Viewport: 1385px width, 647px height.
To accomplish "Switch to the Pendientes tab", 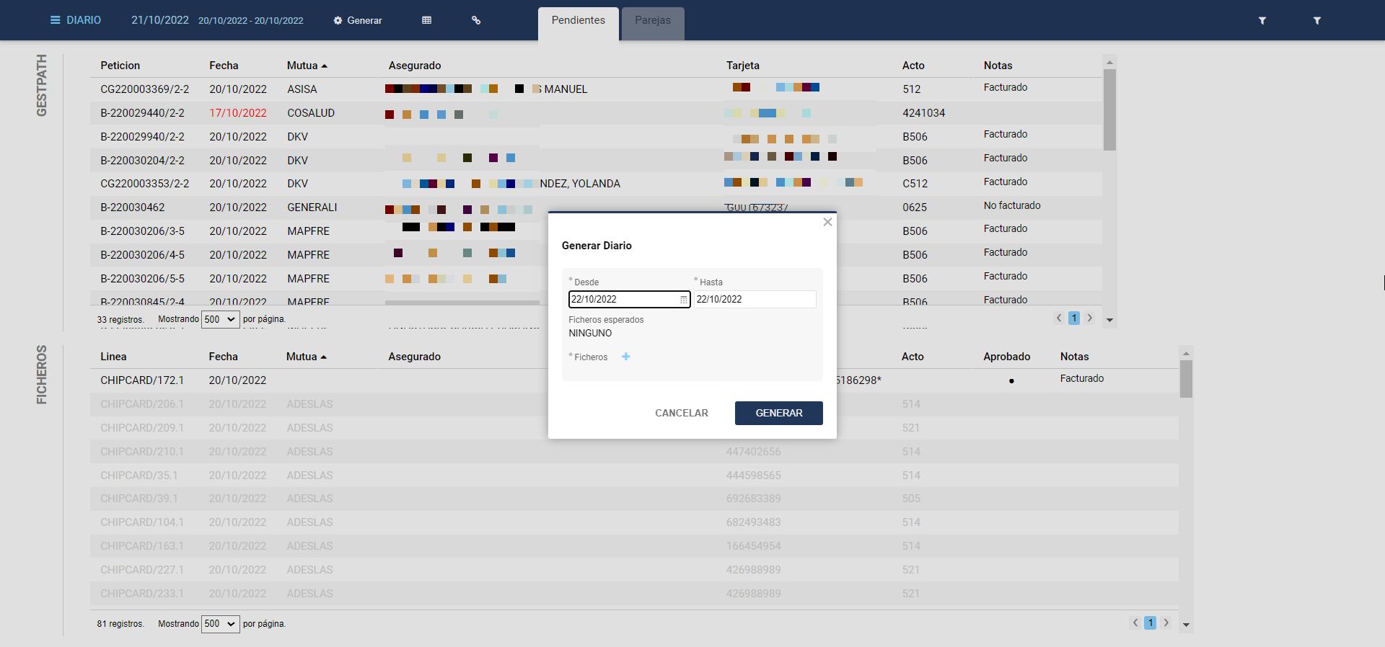I will (x=578, y=21).
